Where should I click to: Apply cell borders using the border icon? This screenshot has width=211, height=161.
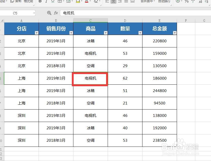coord(60,1)
